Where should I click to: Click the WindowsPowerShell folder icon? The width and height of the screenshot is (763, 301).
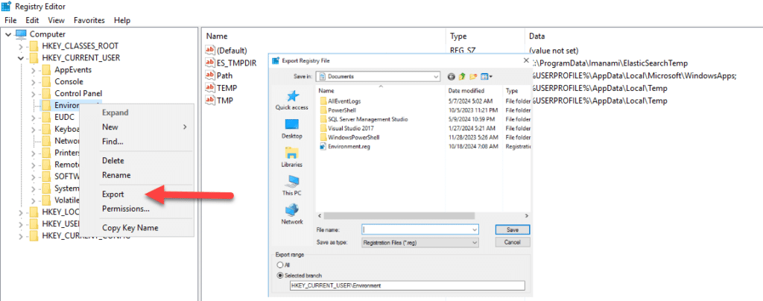pos(323,137)
